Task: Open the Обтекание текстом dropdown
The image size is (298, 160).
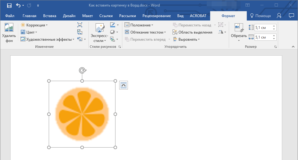Action: pyautogui.click(x=145, y=32)
